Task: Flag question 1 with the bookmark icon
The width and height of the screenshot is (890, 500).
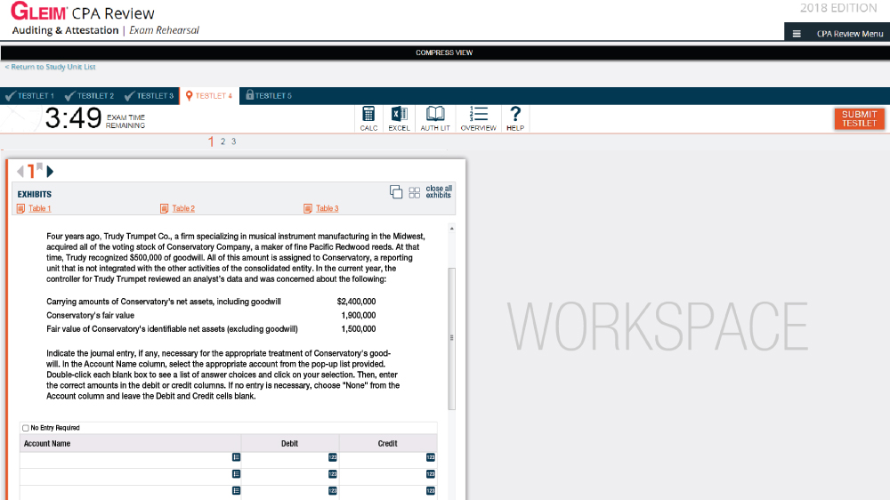Action: [38, 166]
